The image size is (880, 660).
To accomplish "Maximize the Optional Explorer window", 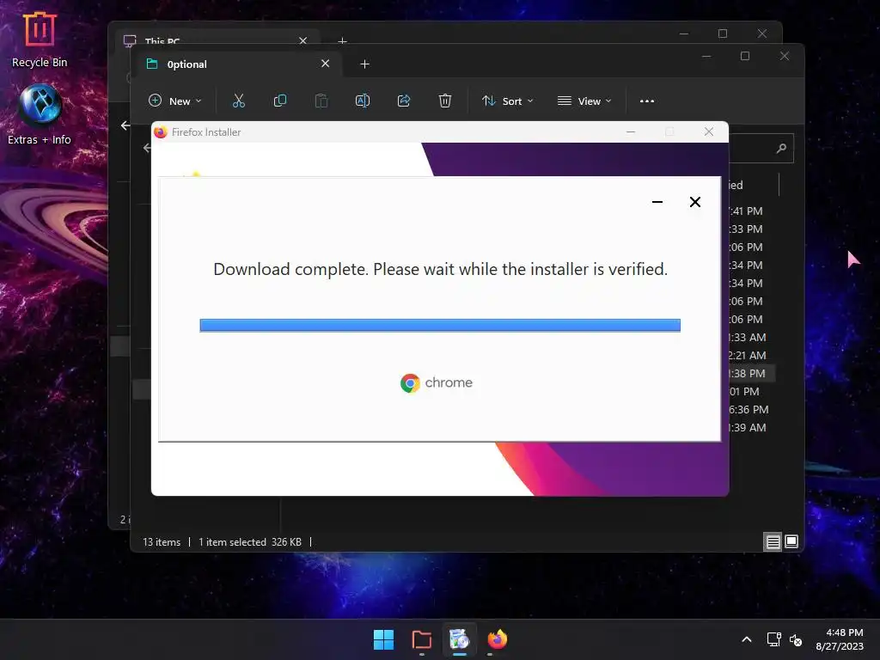I will click(745, 56).
